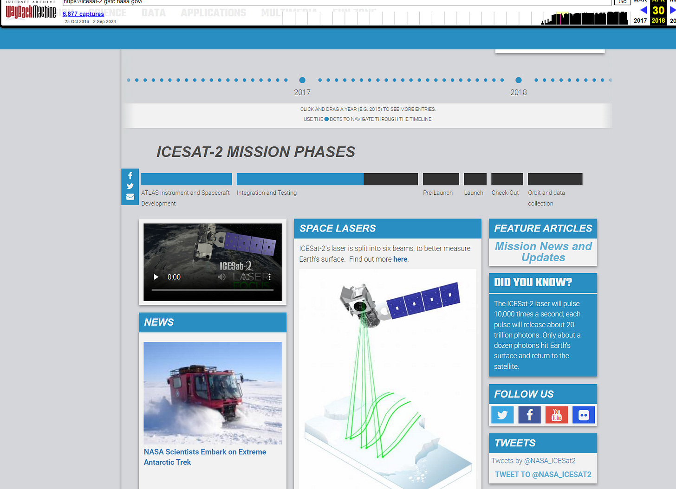
Task: Click the ATLAS Instrument and Spacecraft Development phase bar
Action: pyautogui.click(x=187, y=179)
